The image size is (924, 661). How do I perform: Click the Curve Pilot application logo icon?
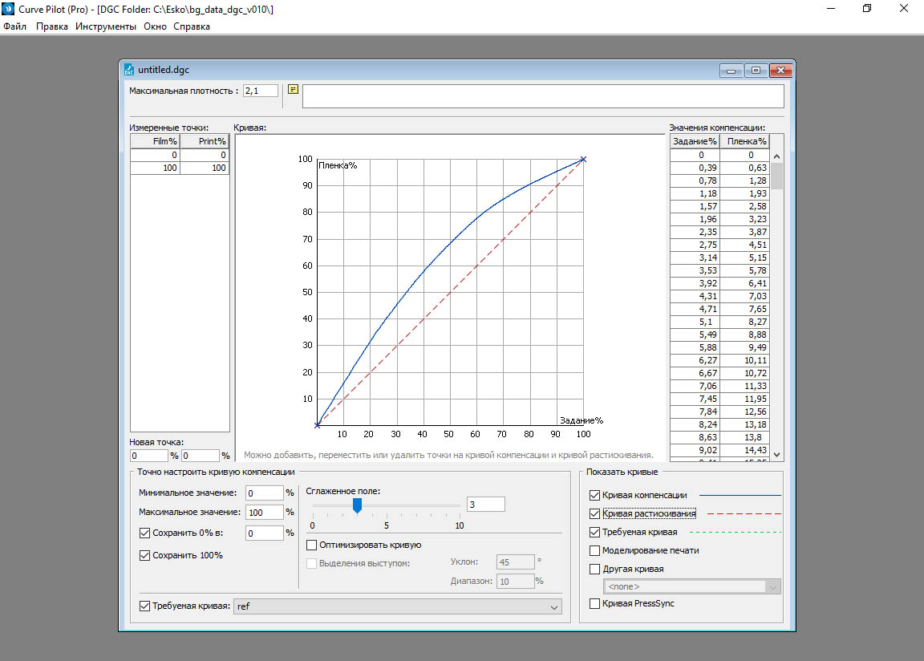click(x=8, y=9)
